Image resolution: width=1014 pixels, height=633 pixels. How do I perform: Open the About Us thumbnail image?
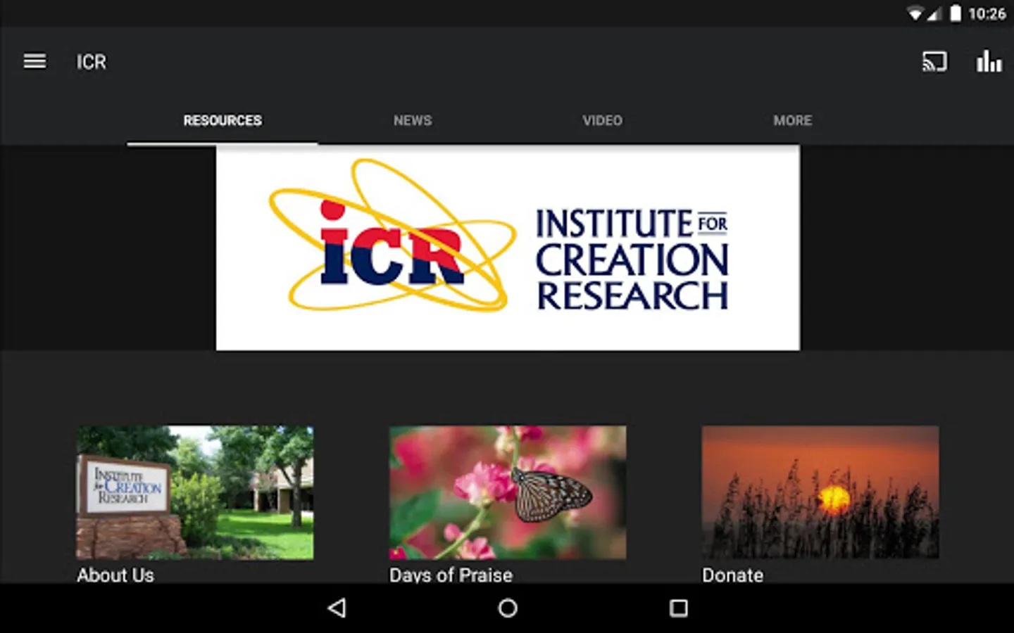click(x=195, y=492)
